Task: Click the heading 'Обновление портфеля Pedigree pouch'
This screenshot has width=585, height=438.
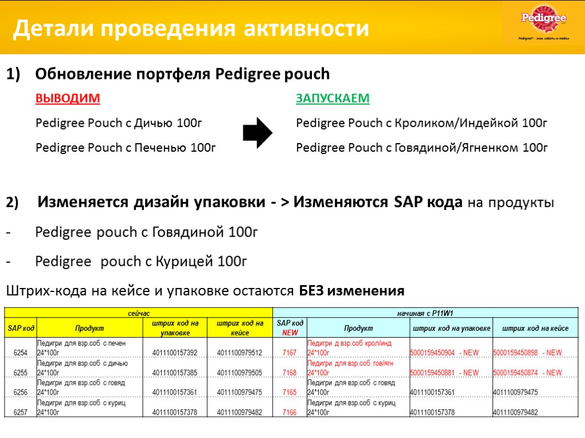Action: (x=182, y=74)
